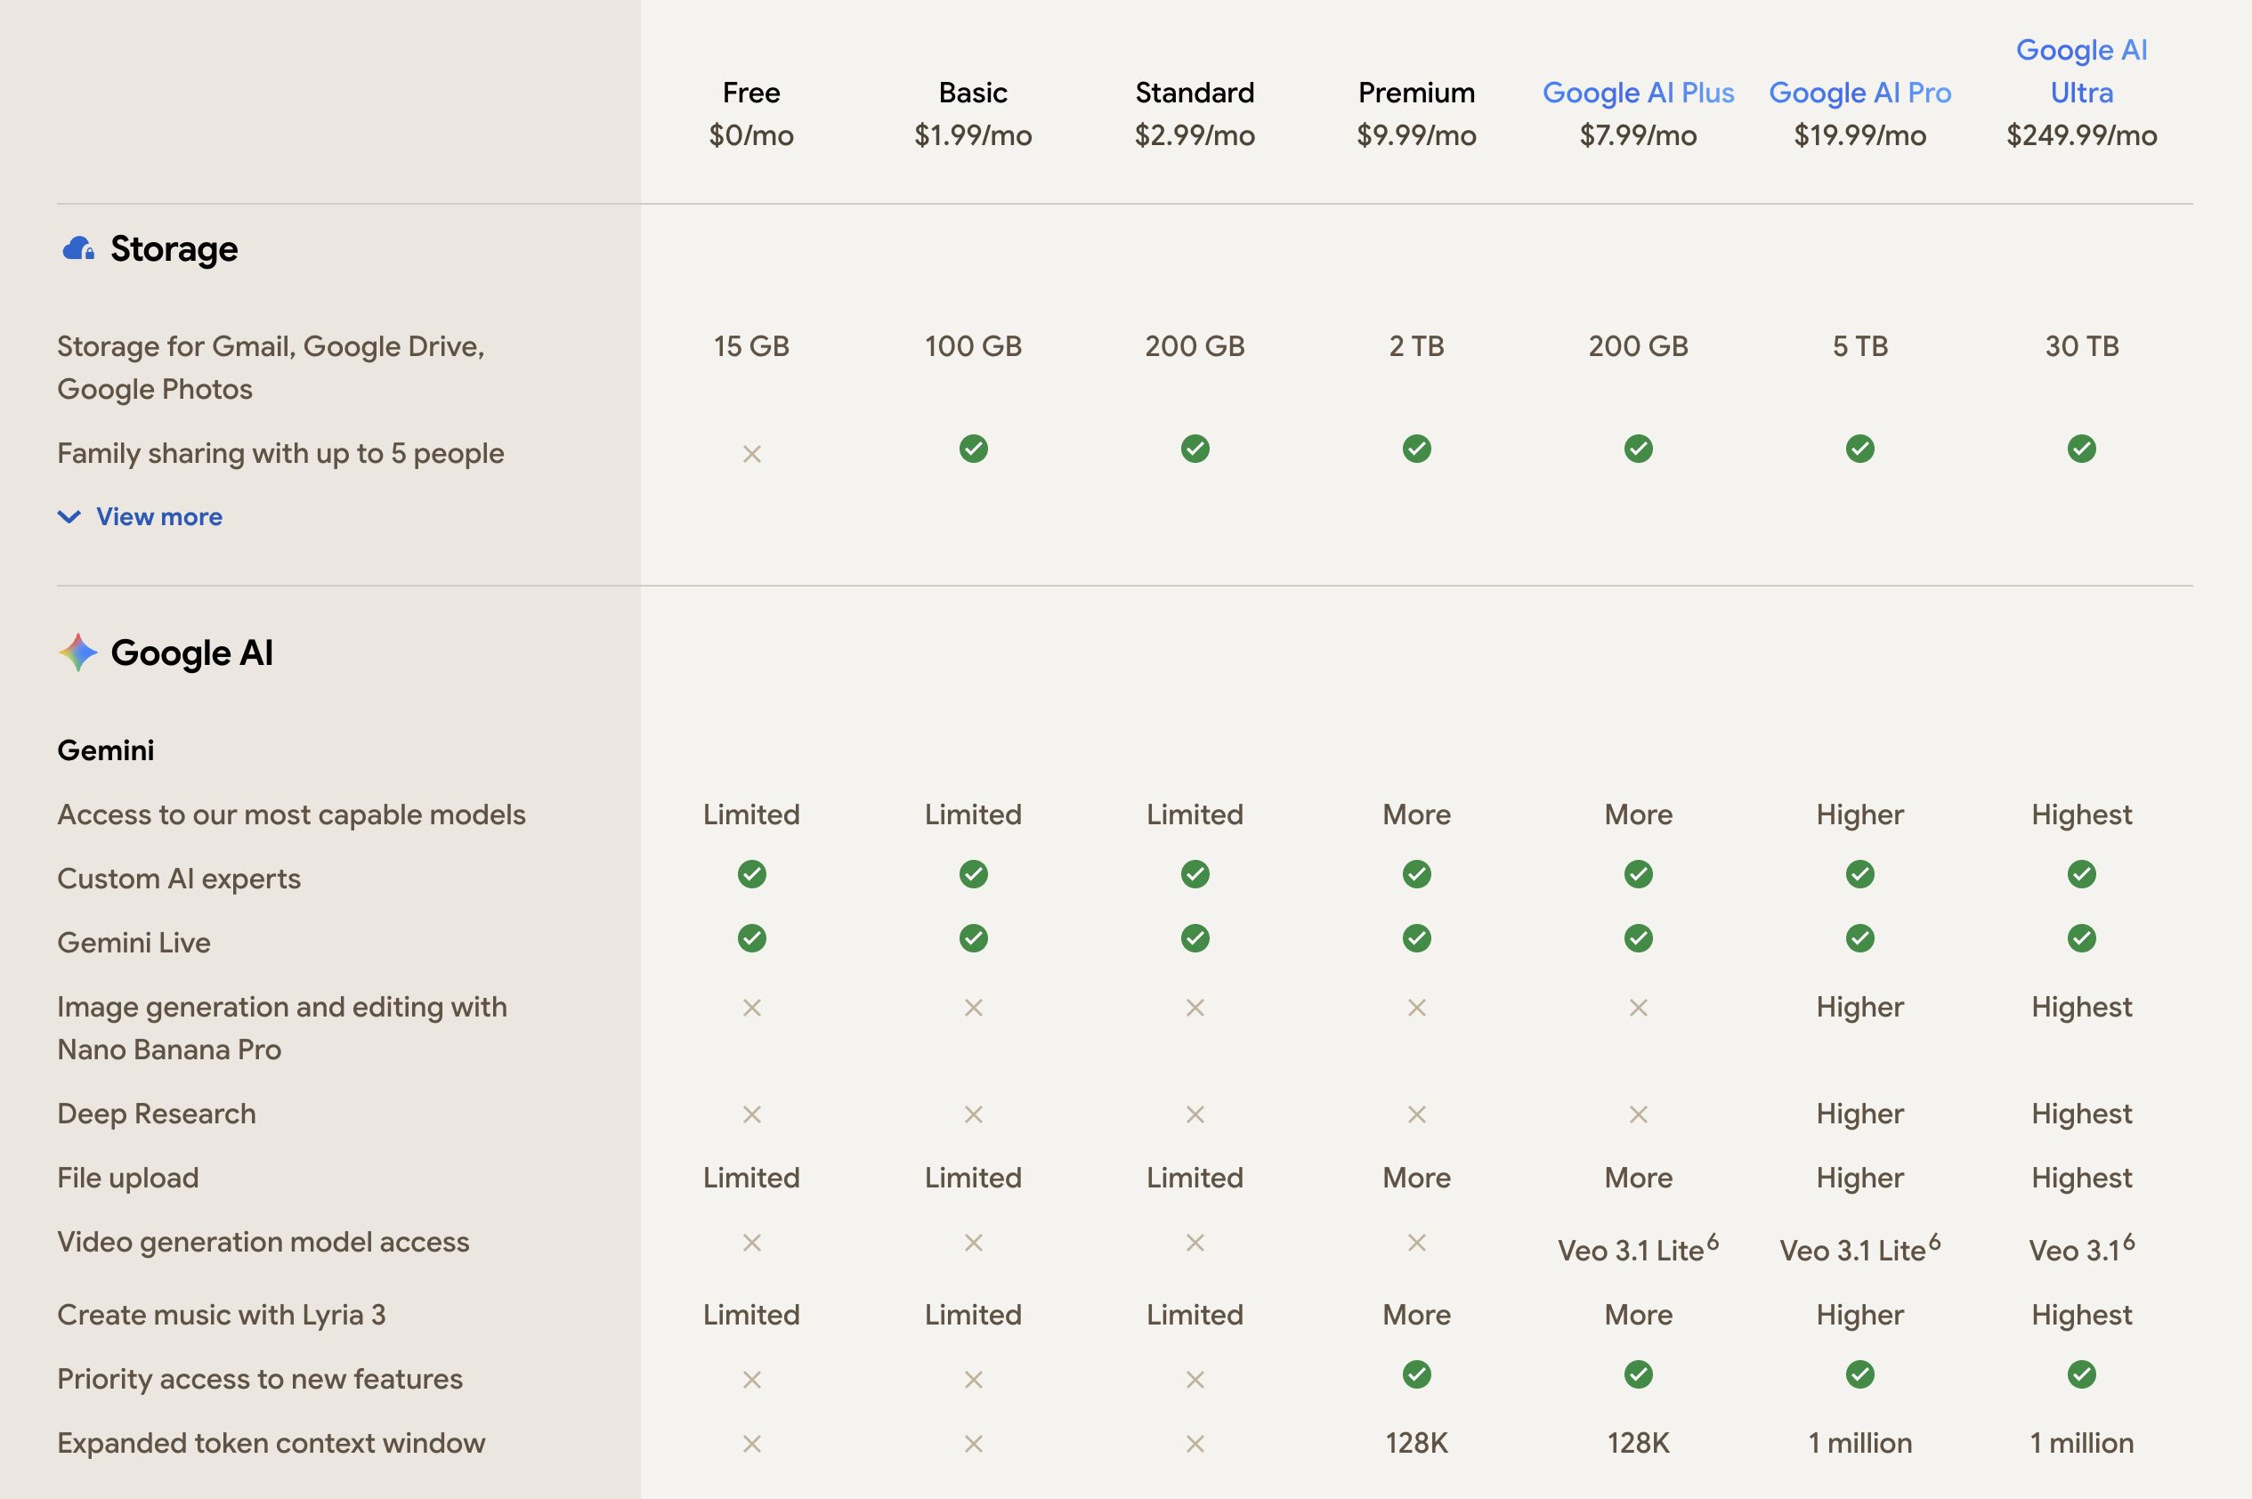Click the Storage cloud icon
This screenshot has width=2252, height=1499.
click(x=78, y=248)
